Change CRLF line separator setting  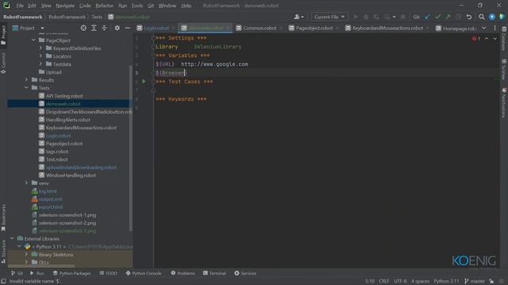point(384,281)
